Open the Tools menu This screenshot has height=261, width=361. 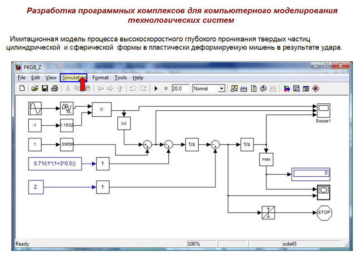[x=120, y=78]
